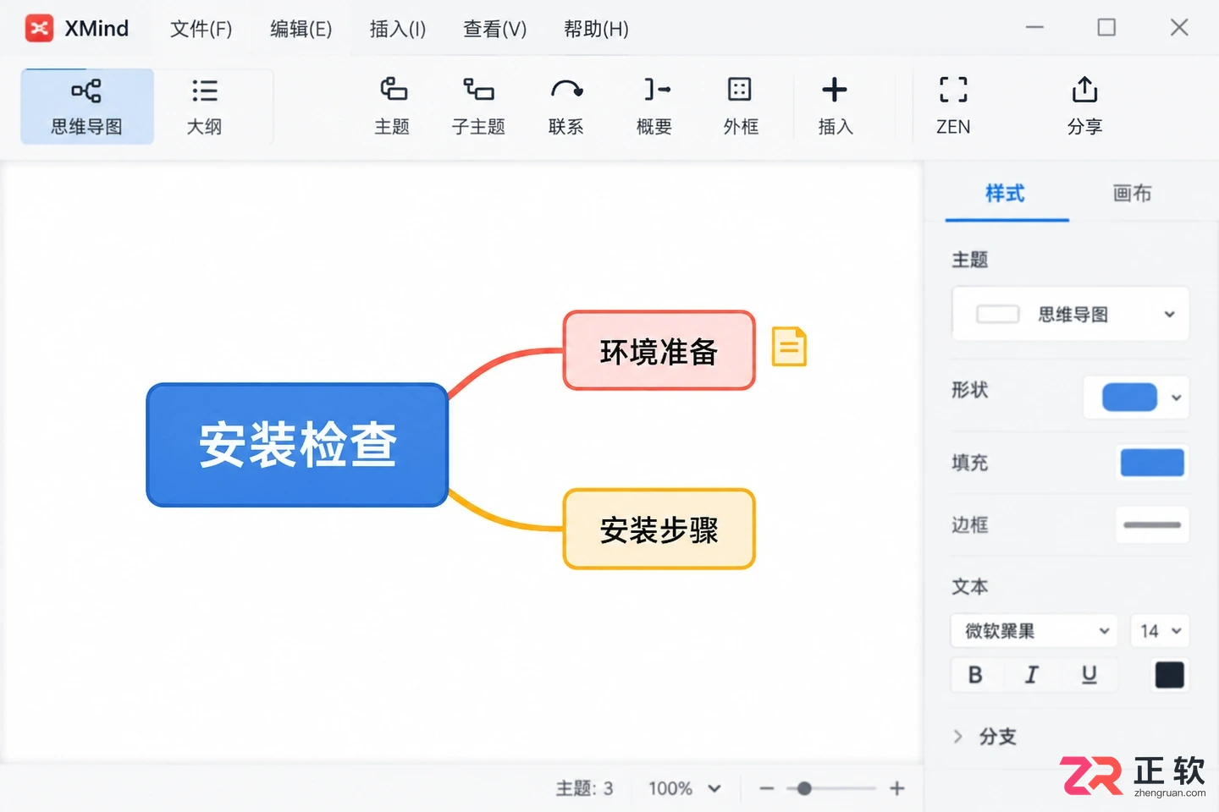Switch to the 思维导图 view
Image resolution: width=1219 pixels, height=812 pixels.
(x=87, y=107)
